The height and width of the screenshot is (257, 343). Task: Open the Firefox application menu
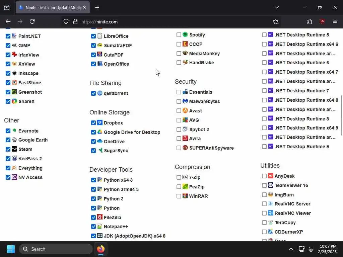(x=335, y=21)
